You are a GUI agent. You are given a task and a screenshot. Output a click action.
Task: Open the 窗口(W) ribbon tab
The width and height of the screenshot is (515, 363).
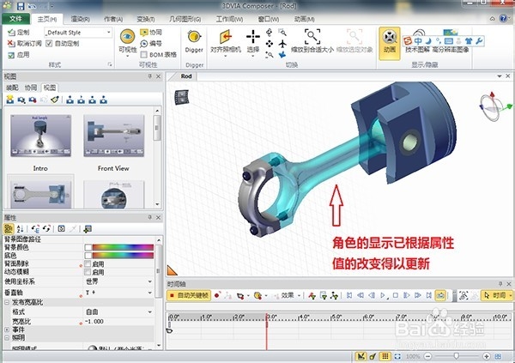(x=269, y=19)
